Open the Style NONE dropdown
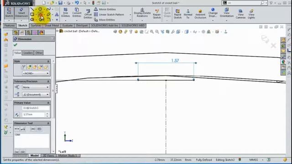 pyautogui.click(x=36, y=73)
